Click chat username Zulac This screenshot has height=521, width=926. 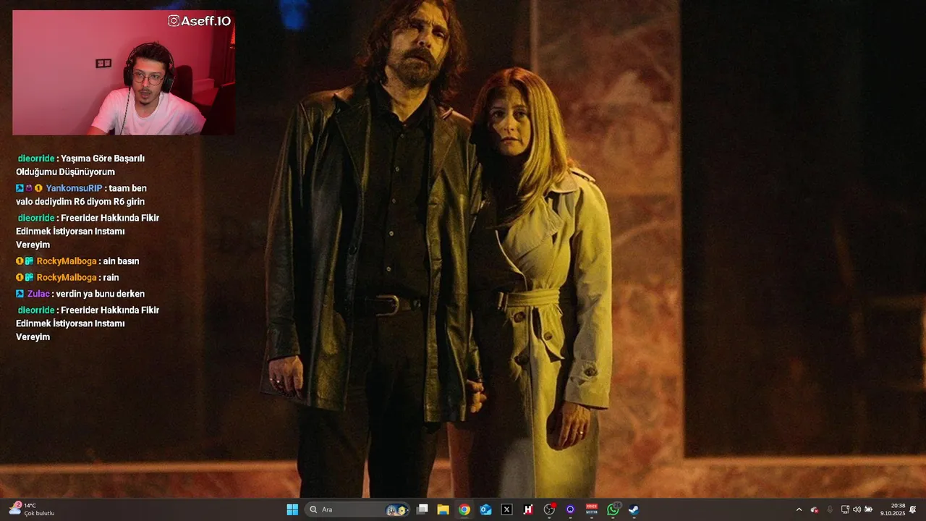[x=38, y=294]
